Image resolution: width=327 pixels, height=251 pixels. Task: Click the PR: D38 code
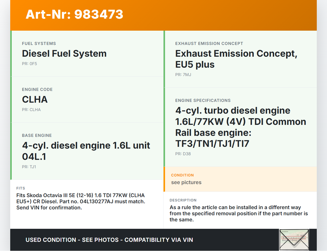coord(183,154)
